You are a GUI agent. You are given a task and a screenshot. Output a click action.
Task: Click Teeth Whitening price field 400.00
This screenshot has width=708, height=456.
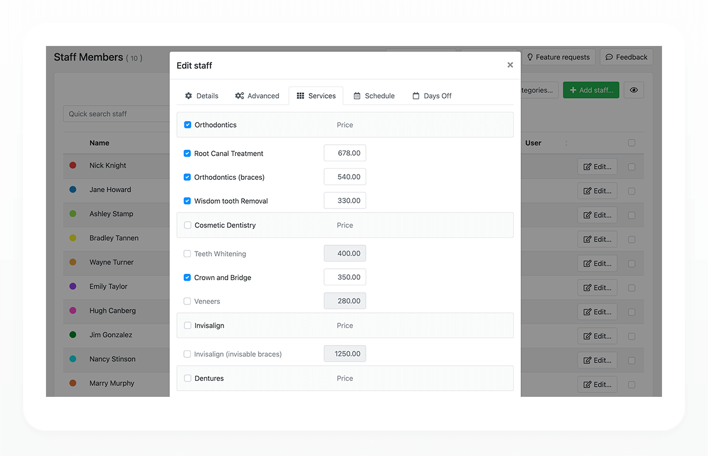pyautogui.click(x=345, y=253)
